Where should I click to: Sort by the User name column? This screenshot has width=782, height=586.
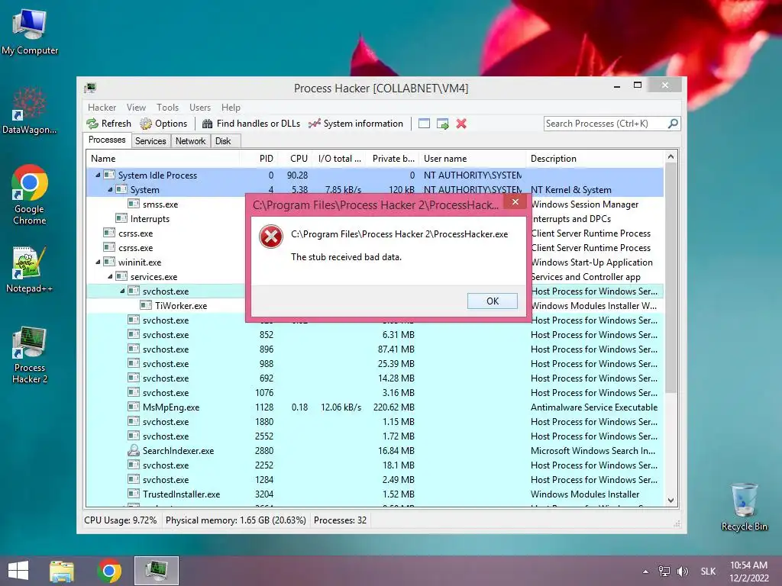pos(472,159)
